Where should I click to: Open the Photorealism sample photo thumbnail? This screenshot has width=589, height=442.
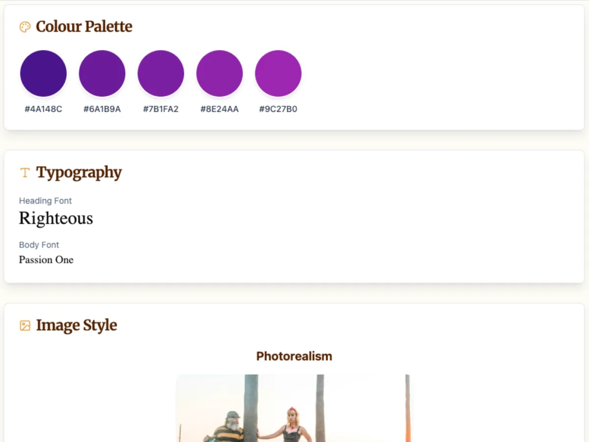(x=294, y=408)
